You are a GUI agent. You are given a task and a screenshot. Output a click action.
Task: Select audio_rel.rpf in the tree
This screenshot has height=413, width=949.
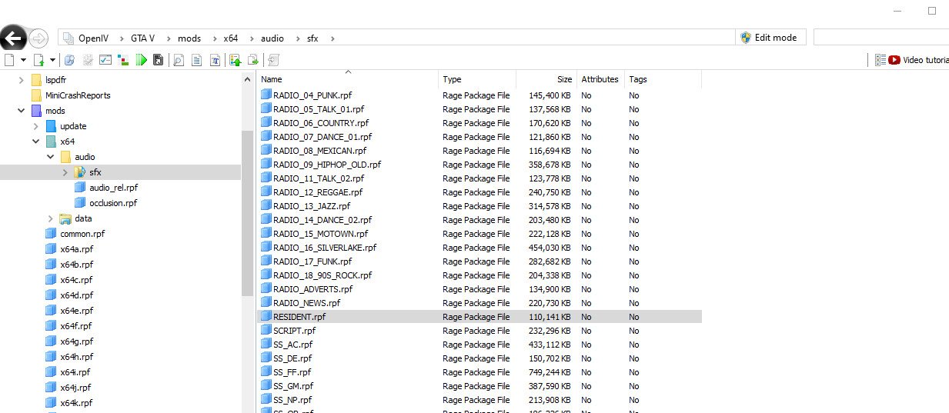pyautogui.click(x=114, y=188)
